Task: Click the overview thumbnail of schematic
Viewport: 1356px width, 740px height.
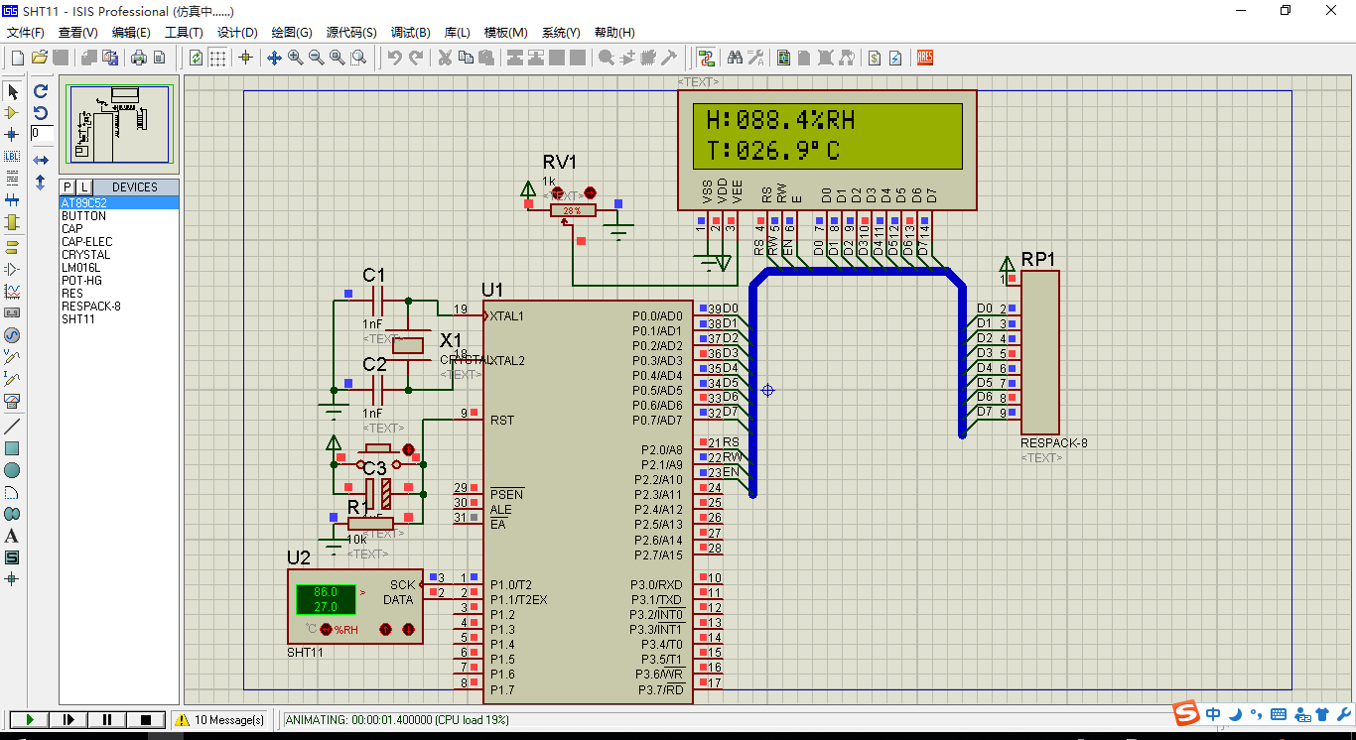Action: click(119, 124)
